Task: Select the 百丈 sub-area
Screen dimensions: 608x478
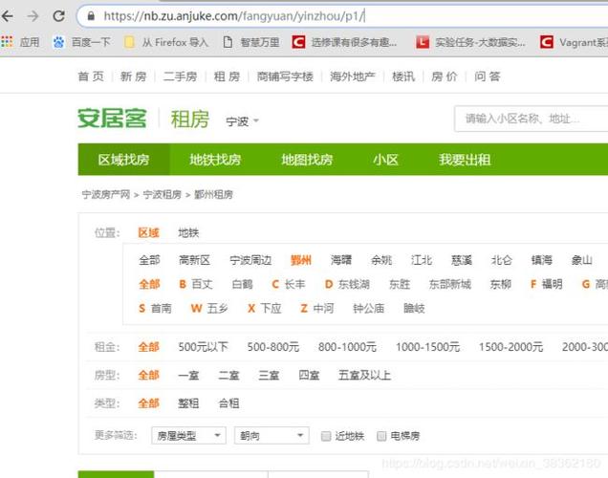Action: pos(202,284)
